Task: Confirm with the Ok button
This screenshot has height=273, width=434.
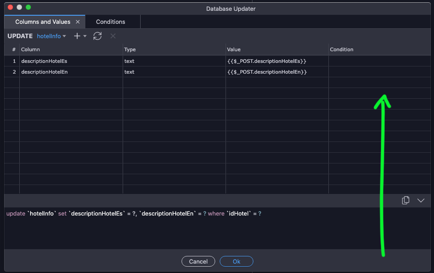Action: click(x=236, y=261)
